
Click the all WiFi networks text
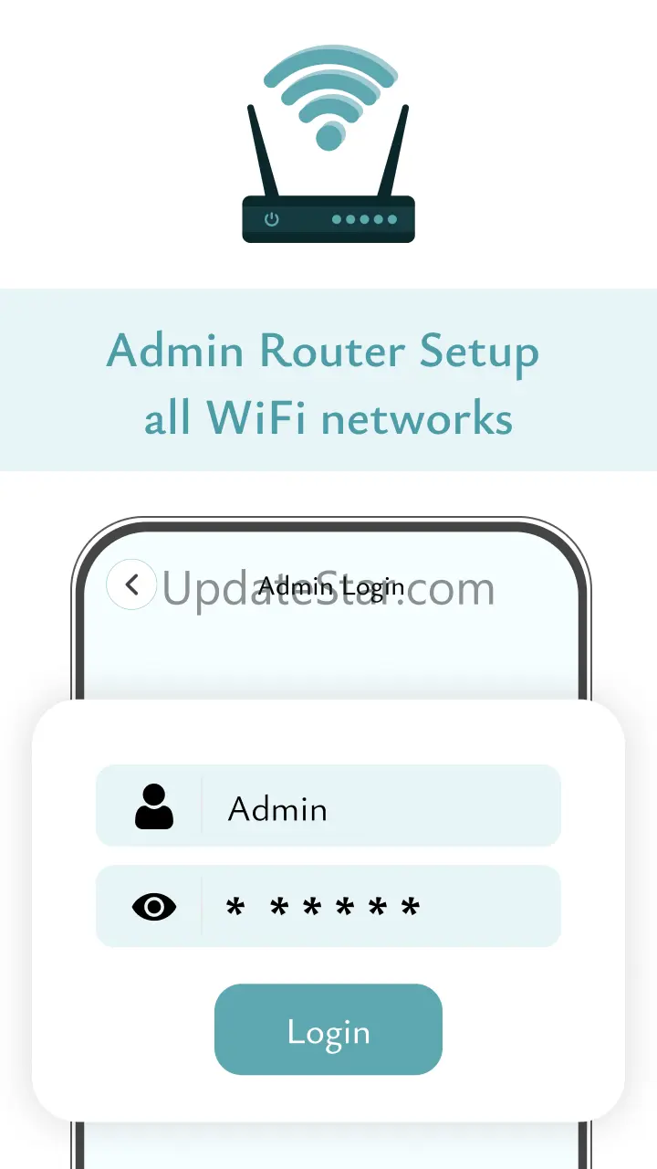328,418
